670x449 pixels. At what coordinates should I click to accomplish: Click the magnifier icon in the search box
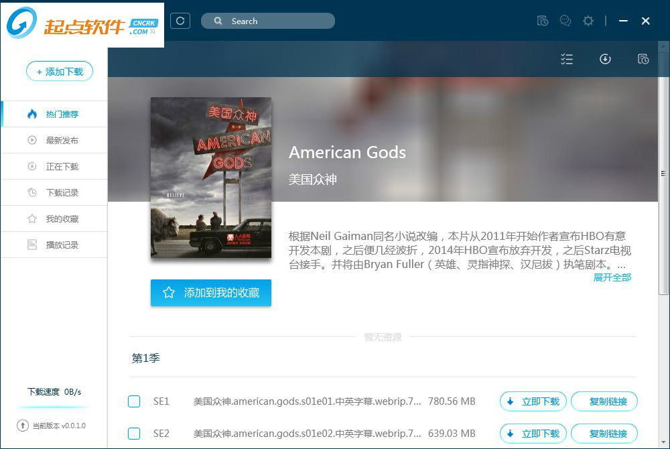pos(218,21)
